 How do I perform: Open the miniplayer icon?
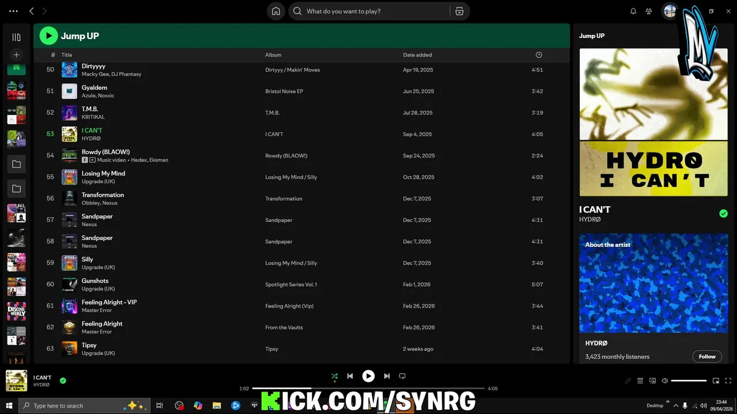pos(716,381)
